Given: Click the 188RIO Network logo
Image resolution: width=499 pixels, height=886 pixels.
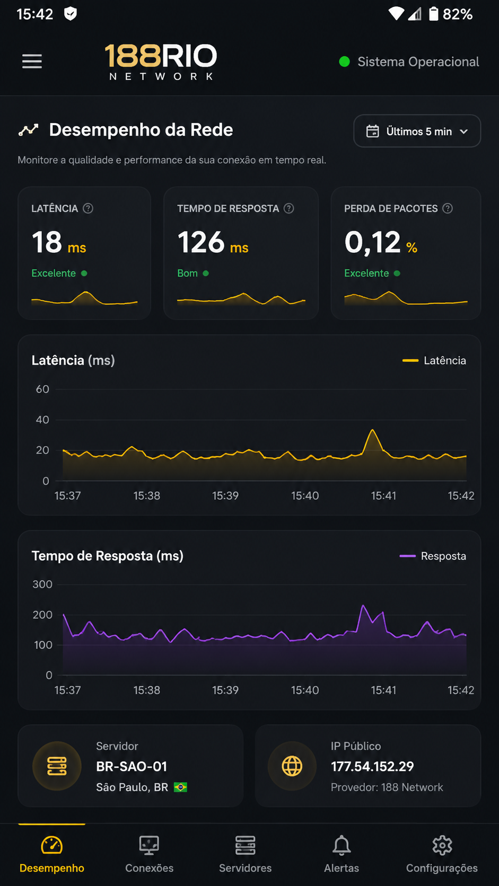Looking at the screenshot, I should [x=161, y=62].
